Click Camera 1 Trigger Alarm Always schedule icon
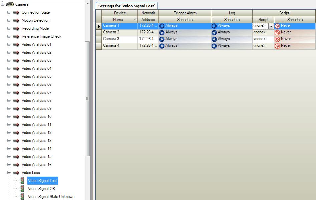This screenshot has width=316, height=200. point(162,26)
